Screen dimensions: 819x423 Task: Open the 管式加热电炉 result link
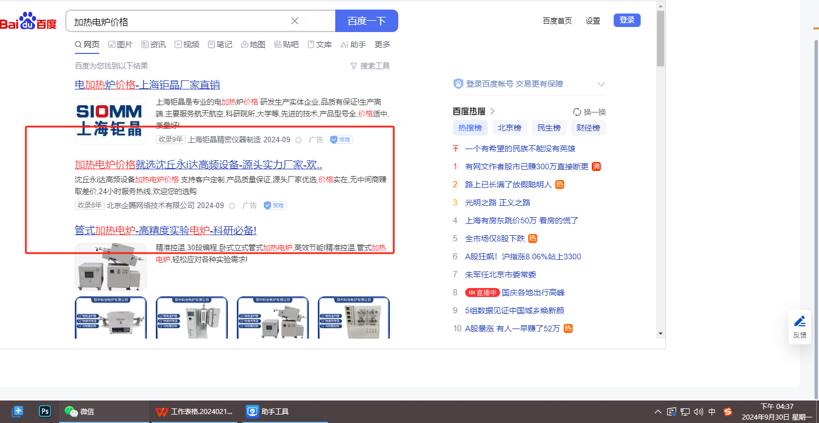pyautogui.click(x=165, y=230)
